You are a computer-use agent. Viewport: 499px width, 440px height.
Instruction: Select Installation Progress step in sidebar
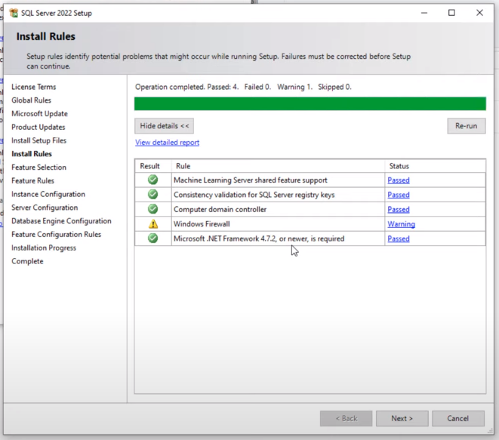point(44,248)
